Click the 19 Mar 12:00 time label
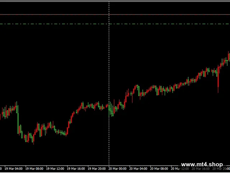 [x=55, y=169]
